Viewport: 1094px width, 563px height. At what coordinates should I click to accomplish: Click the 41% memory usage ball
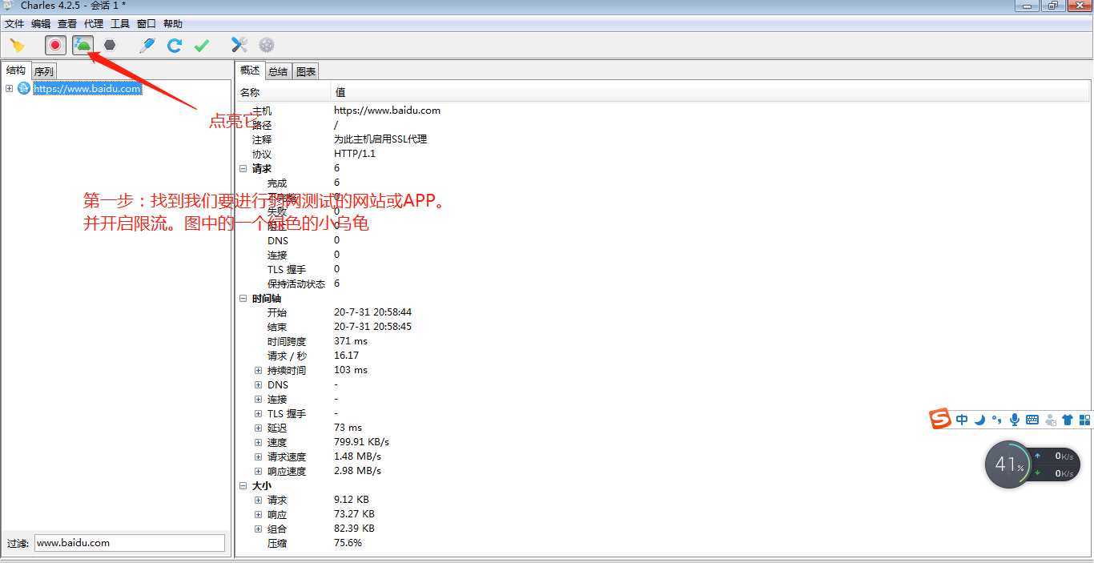[1008, 464]
